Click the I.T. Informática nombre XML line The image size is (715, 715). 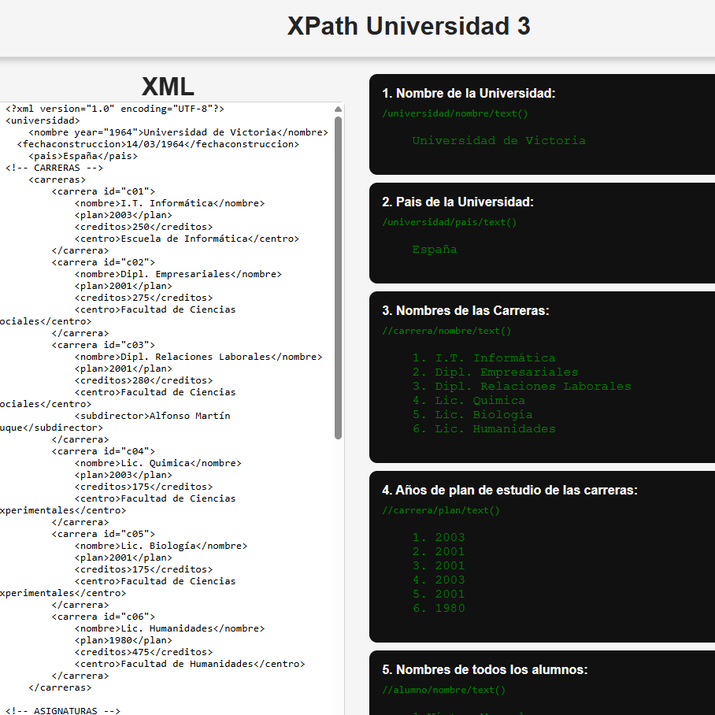point(169,203)
